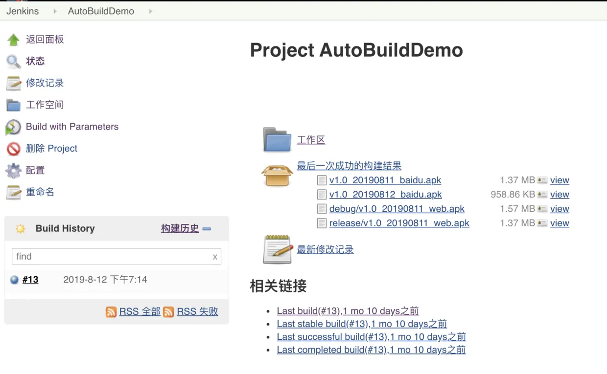Click the gear icon beside 配置

tap(13, 171)
